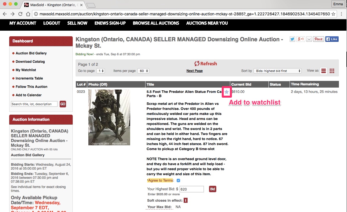Share auction by email envelope icon
Viewport: 347px width, 212px height.
pos(309,39)
